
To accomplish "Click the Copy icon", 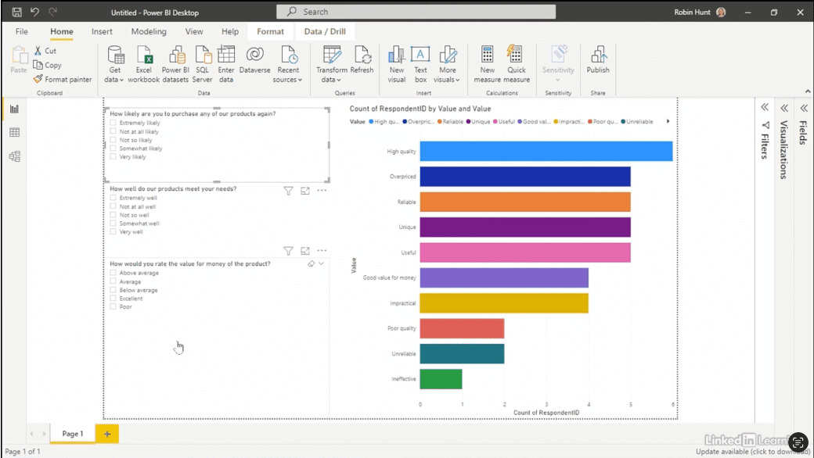I will tap(38, 65).
